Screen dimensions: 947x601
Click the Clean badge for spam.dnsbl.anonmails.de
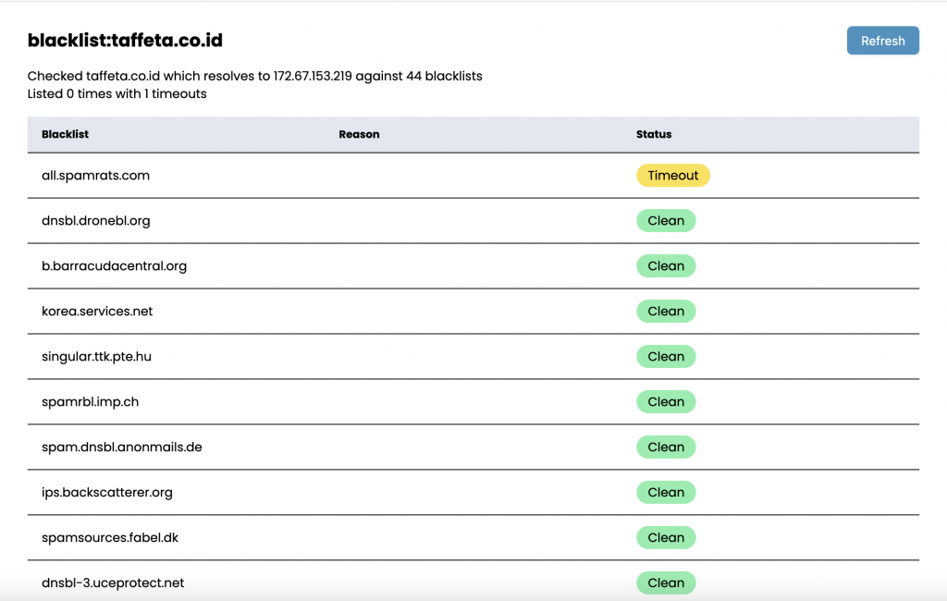coord(666,447)
